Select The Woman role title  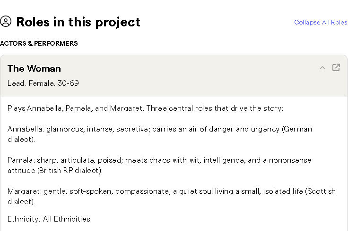pyautogui.click(x=34, y=68)
